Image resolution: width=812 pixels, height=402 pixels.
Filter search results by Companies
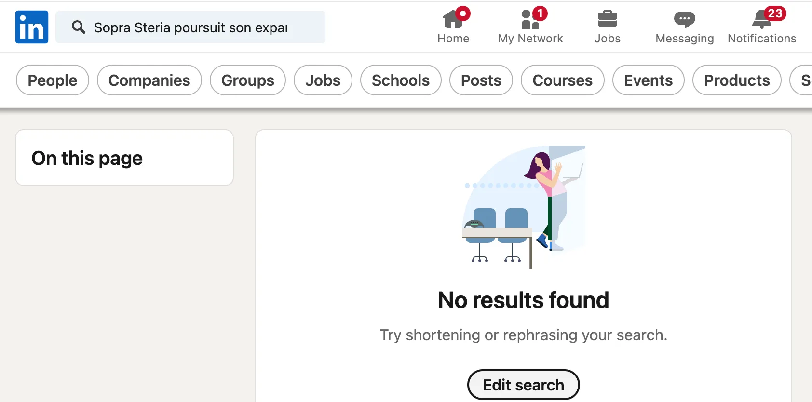(x=149, y=80)
